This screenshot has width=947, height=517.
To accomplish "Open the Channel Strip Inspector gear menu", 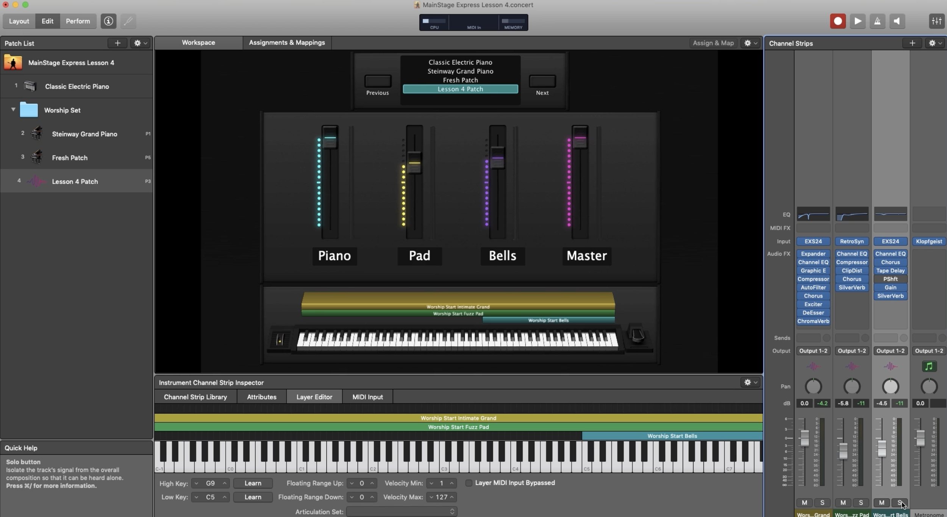I will pos(750,382).
